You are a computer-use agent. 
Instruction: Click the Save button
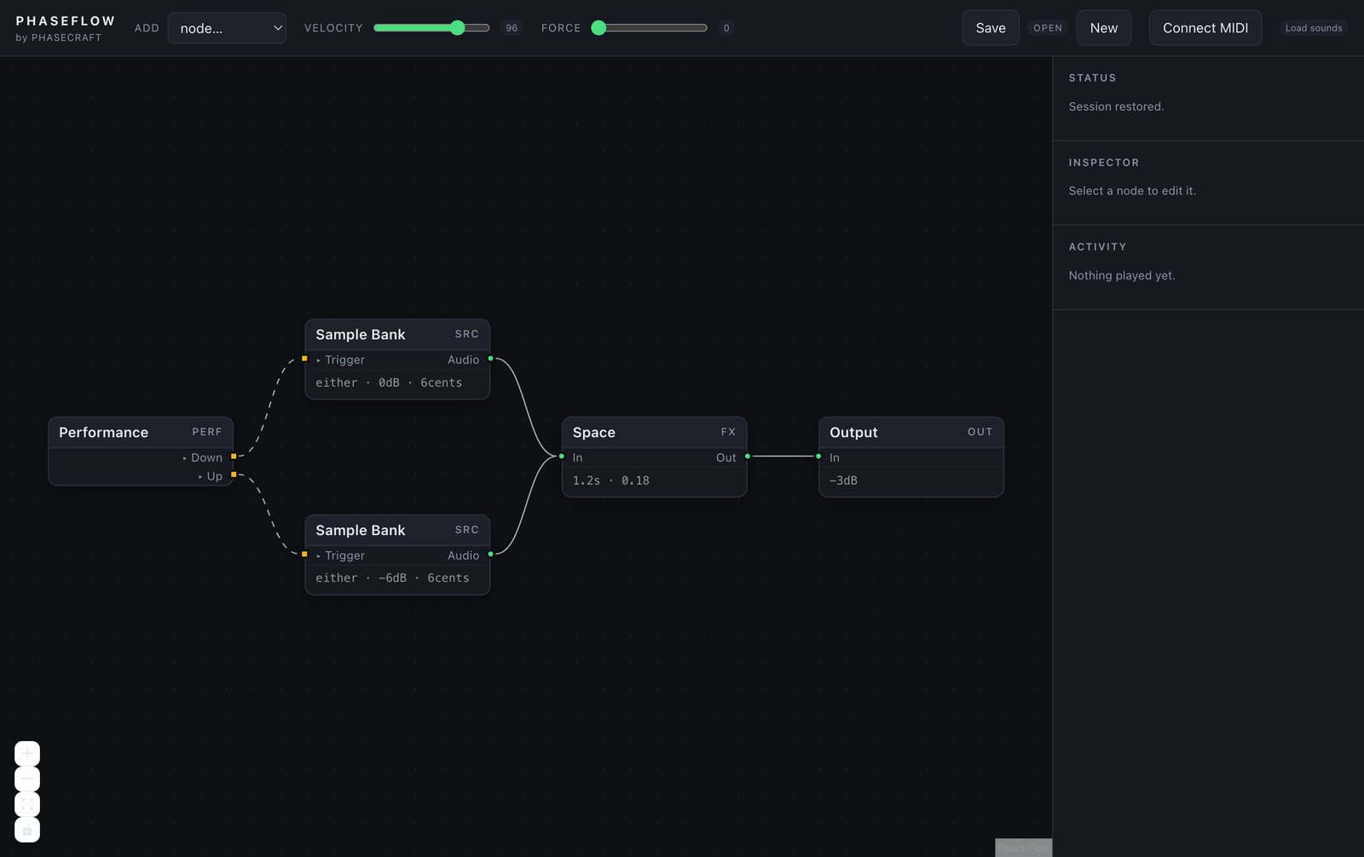pos(991,28)
